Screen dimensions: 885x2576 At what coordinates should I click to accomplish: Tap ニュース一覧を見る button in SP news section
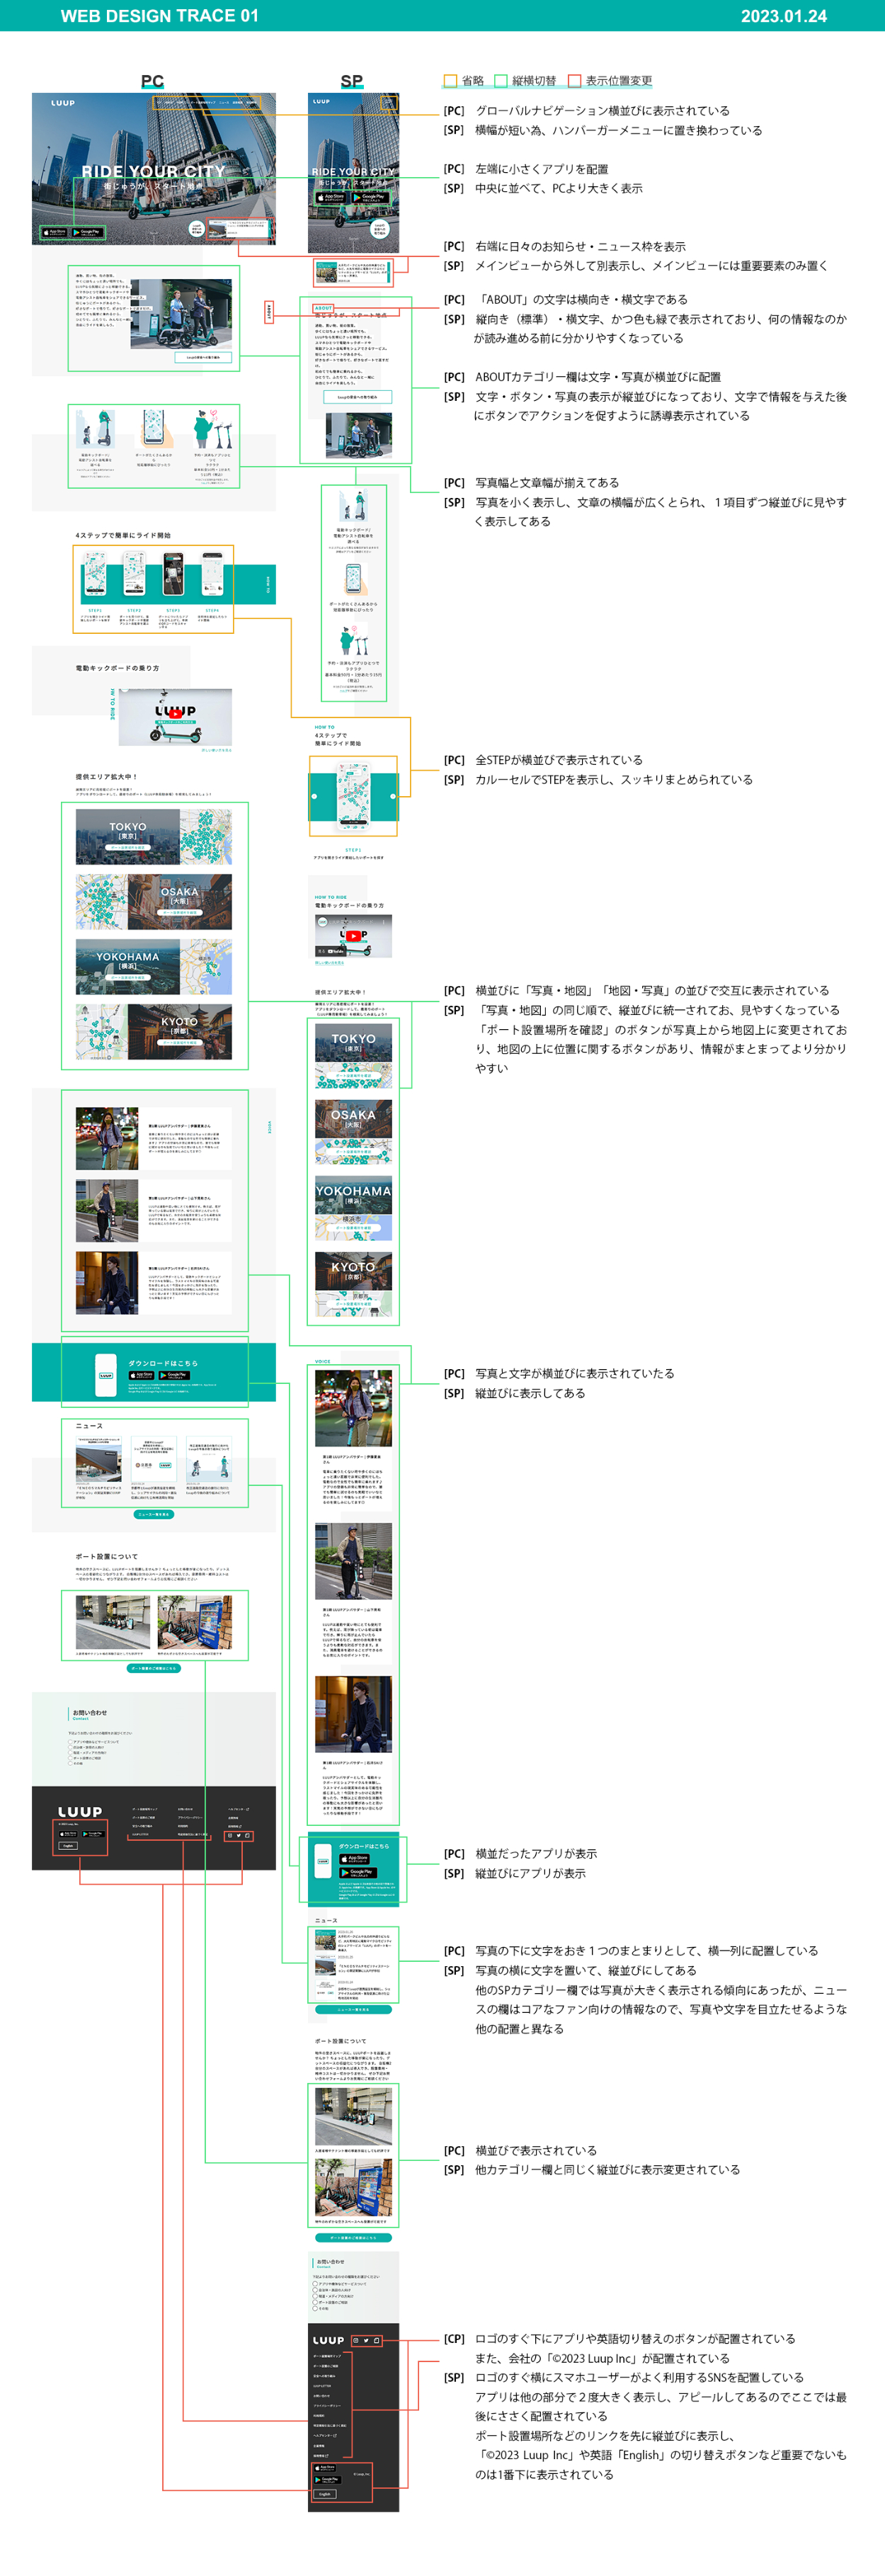tap(354, 2009)
